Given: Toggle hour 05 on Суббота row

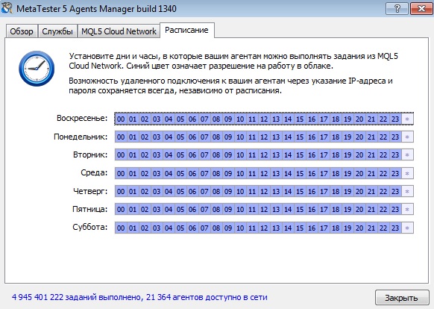Looking at the screenshot, I should [x=180, y=228].
